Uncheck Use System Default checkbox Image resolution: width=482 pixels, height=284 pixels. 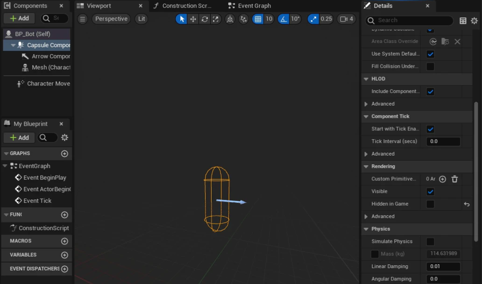[x=430, y=54]
